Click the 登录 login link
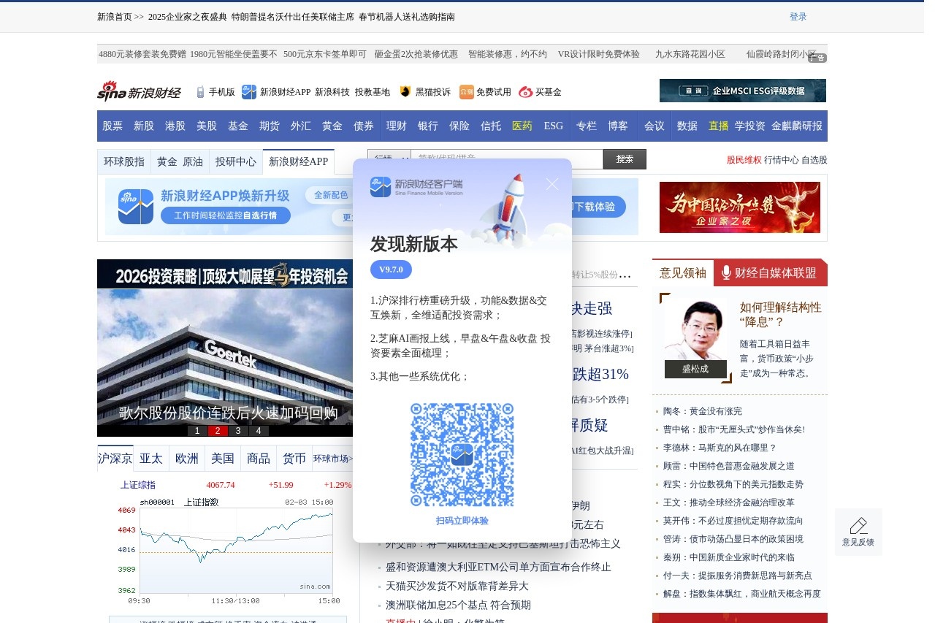Viewport: 935px width, 623px height. coord(798,17)
